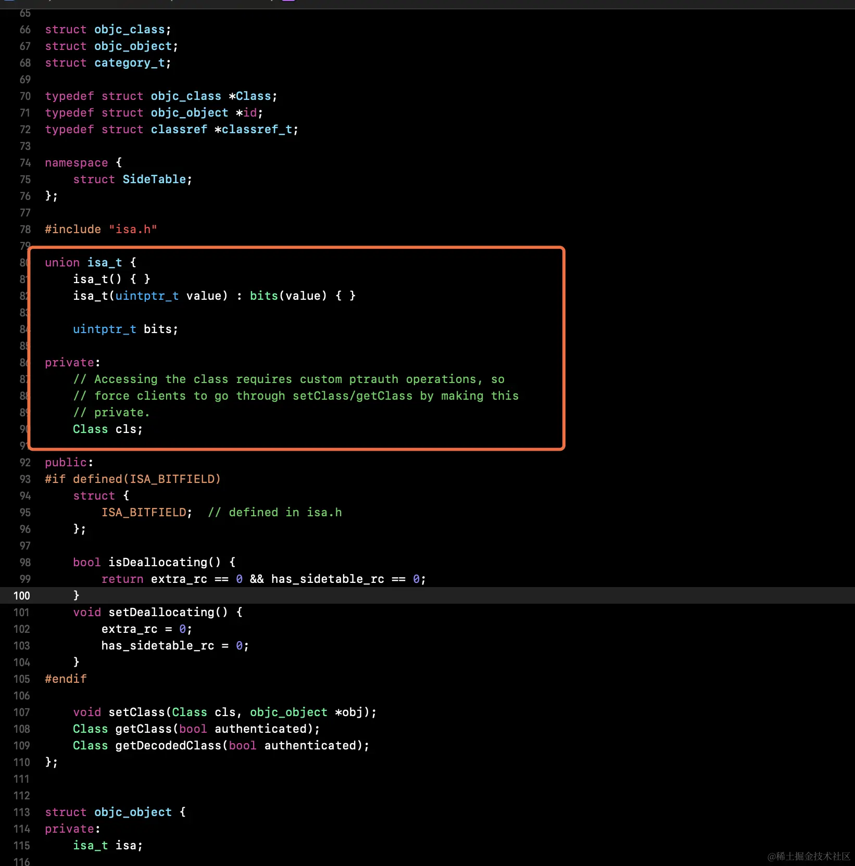Click the 'public:' label on line 92
The width and height of the screenshot is (855, 866).
click(x=69, y=463)
